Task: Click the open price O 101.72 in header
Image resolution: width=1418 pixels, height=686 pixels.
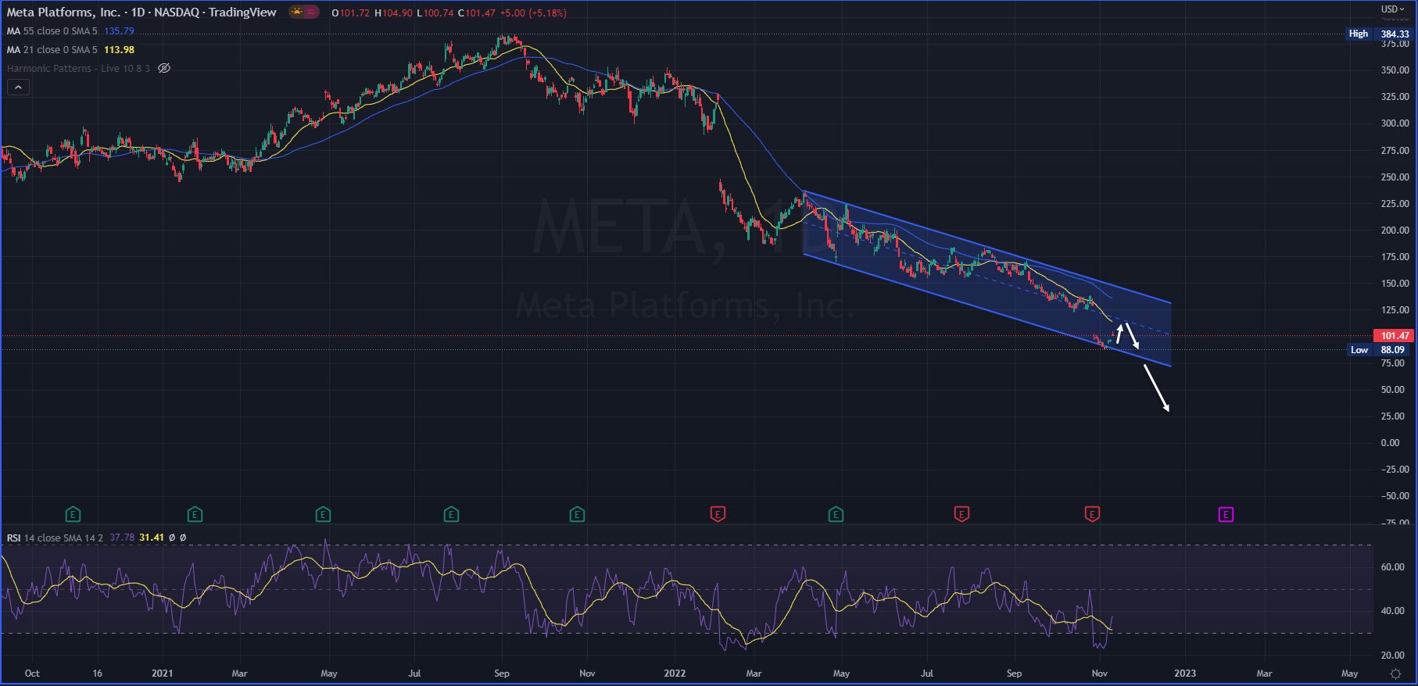Action: point(350,13)
